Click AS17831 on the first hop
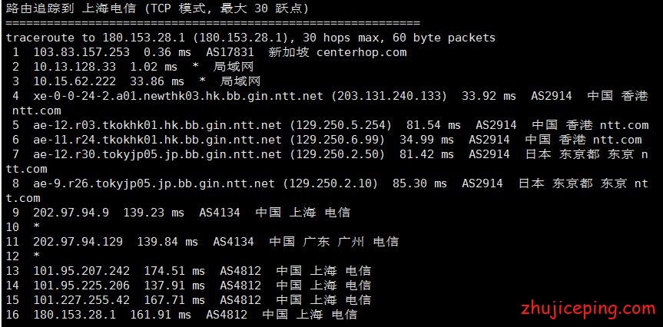 tap(230, 52)
